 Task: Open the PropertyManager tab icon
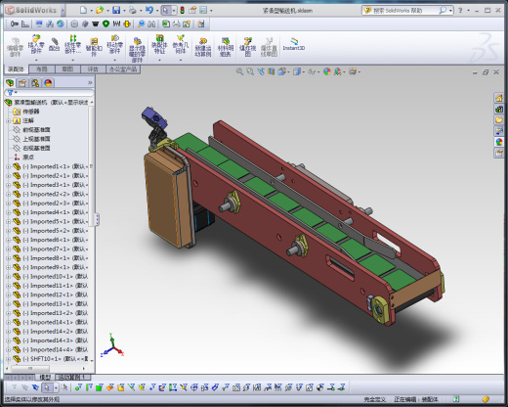[22, 83]
